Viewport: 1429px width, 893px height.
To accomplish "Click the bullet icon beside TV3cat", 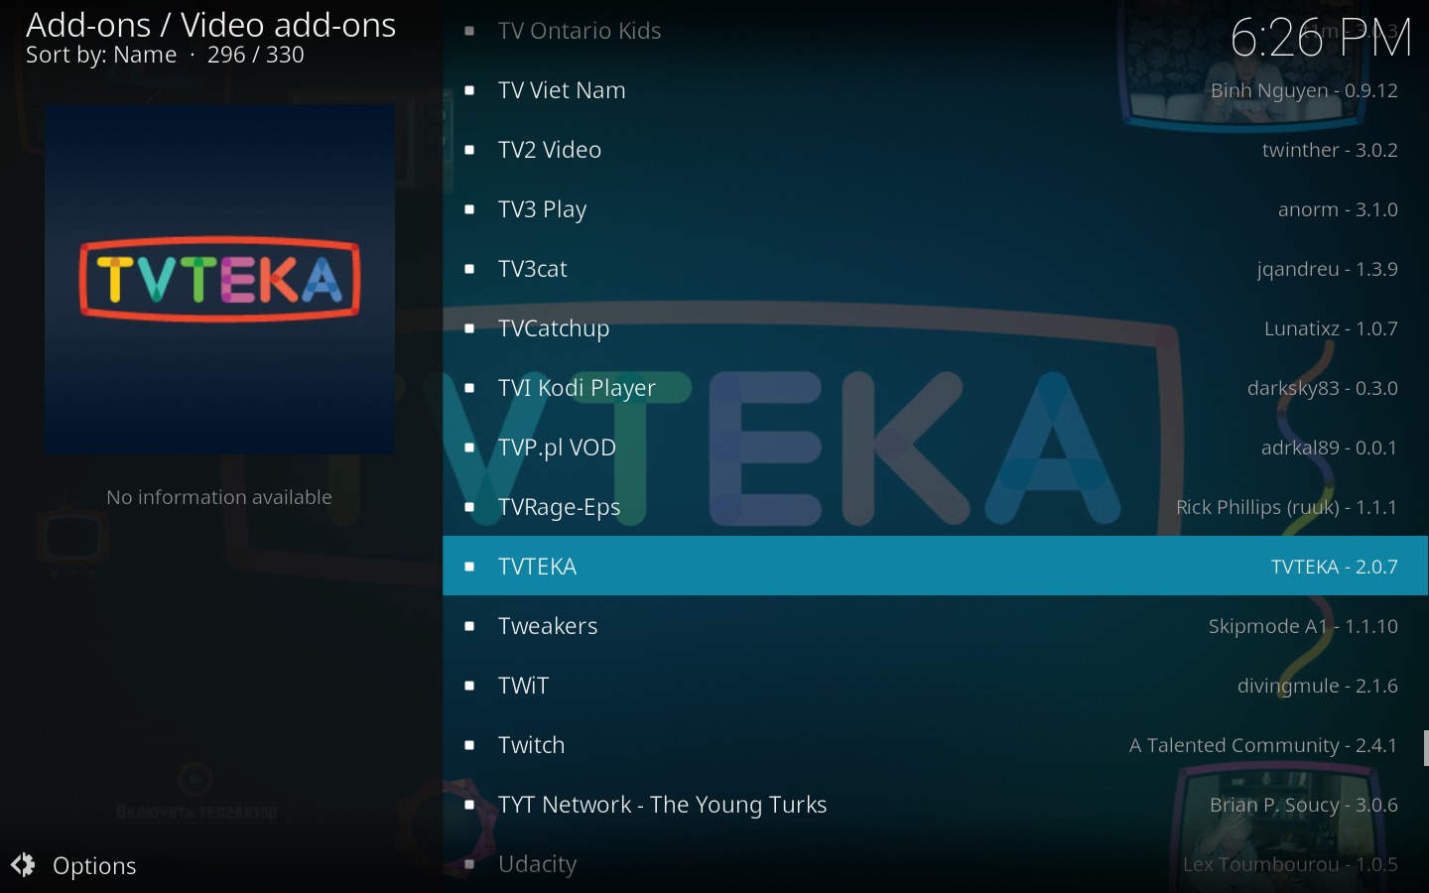I will tap(469, 269).
